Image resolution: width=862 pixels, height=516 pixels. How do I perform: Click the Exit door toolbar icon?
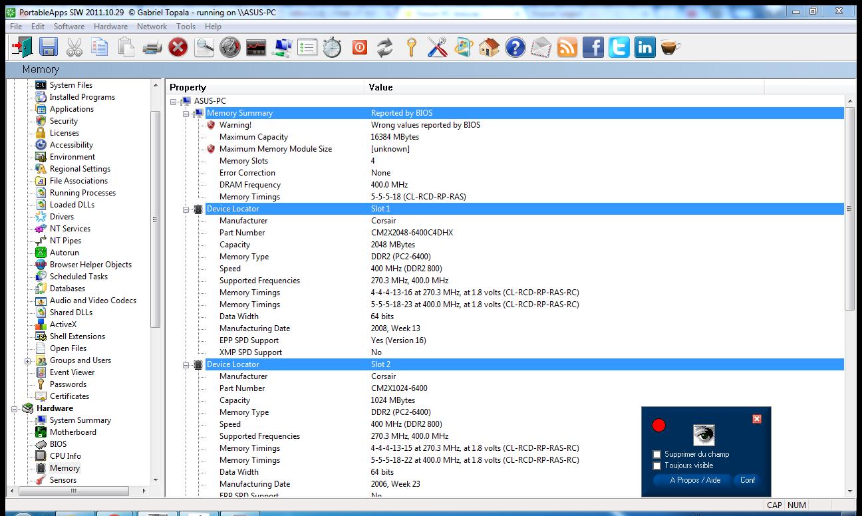tap(22, 47)
